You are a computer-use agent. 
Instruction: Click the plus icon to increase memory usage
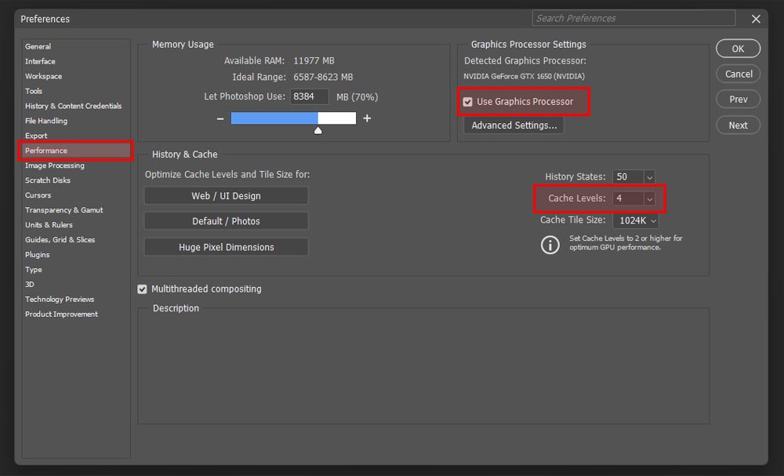click(x=367, y=118)
